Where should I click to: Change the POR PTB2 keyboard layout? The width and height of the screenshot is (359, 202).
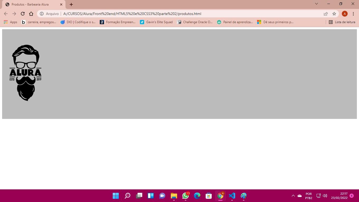[309, 196]
